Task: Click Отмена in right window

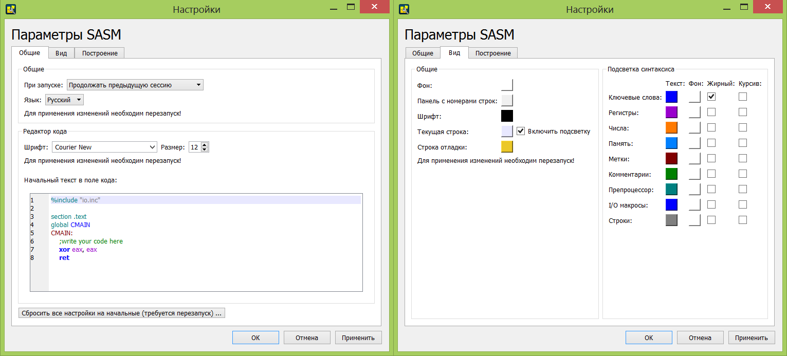Action: tap(700, 338)
